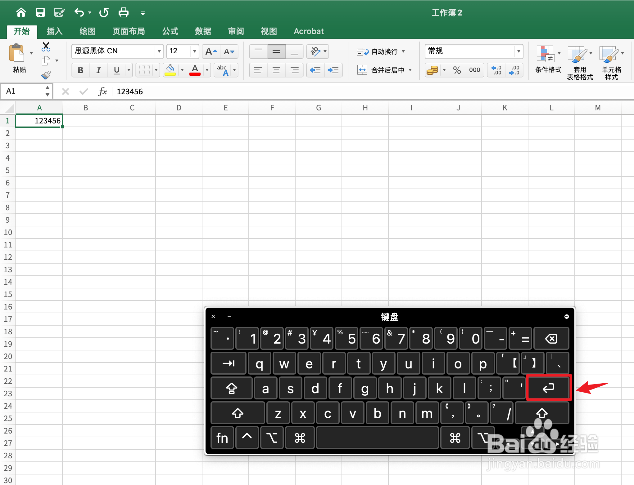Screen dimensions: 634x485
Task: Open 单元格样式 cell styles
Action: [x=611, y=63]
